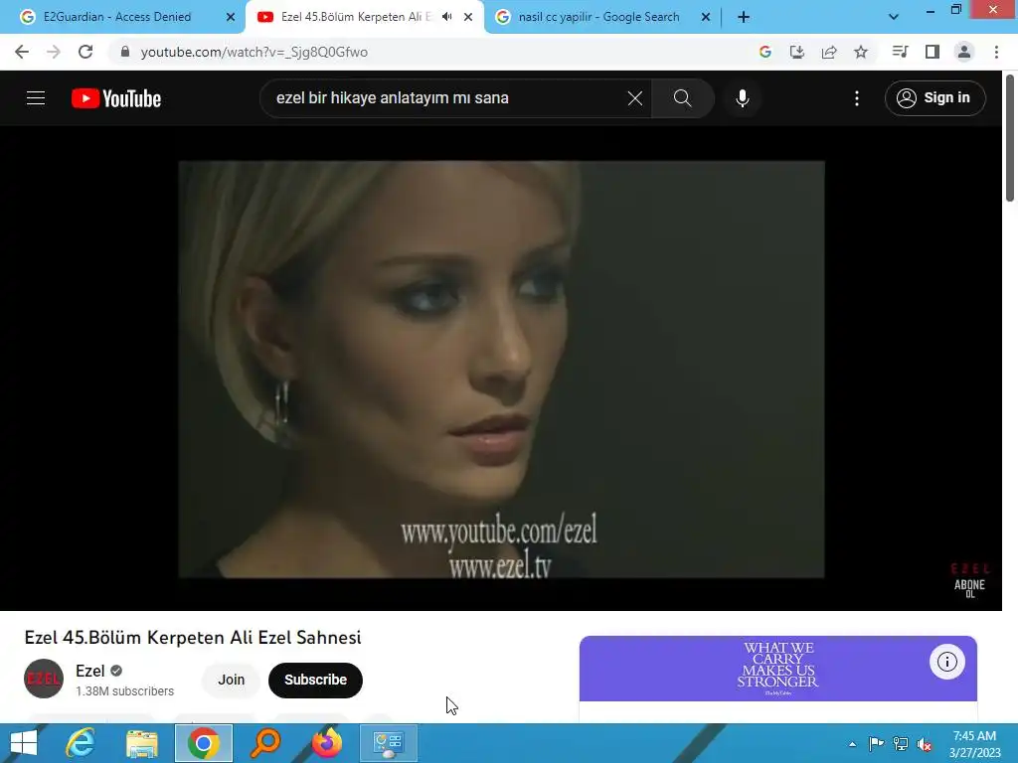The width and height of the screenshot is (1018, 763).
Task: Open File Explorer from taskbar
Action: pos(142,743)
